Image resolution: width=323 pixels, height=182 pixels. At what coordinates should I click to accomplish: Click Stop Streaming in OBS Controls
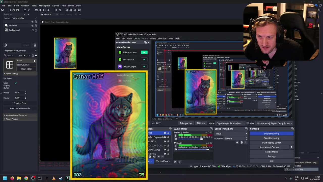point(272,133)
